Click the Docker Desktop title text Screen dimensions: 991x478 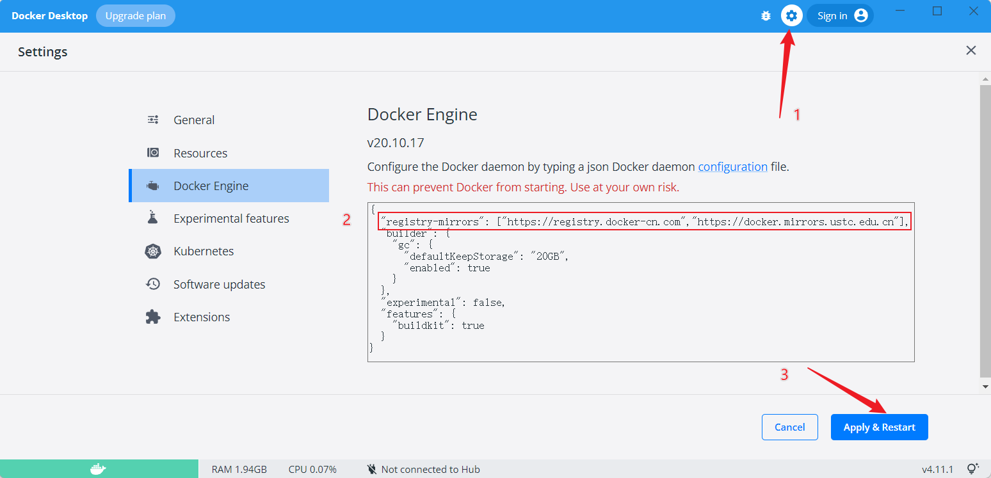coord(50,15)
